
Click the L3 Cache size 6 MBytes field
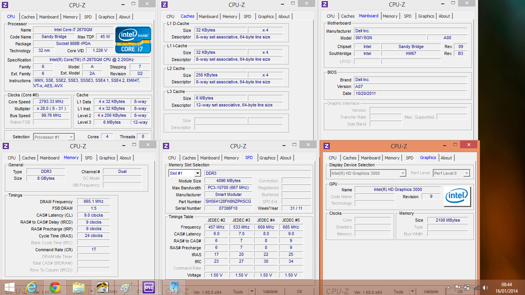click(x=221, y=98)
